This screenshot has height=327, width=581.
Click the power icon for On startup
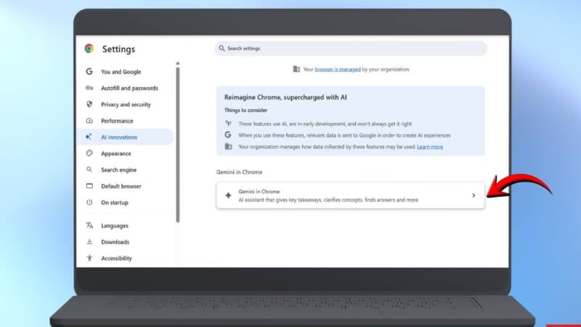point(89,202)
